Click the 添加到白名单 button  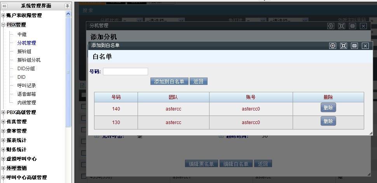point(169,81)
